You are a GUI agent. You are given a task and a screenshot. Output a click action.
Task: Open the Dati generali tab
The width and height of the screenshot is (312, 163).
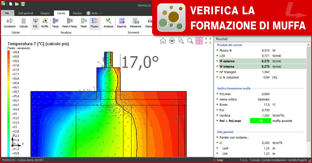tap(26, 13)
